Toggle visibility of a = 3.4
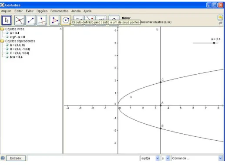225x165 pixels. pyautogui.click(x=7, y=33)
